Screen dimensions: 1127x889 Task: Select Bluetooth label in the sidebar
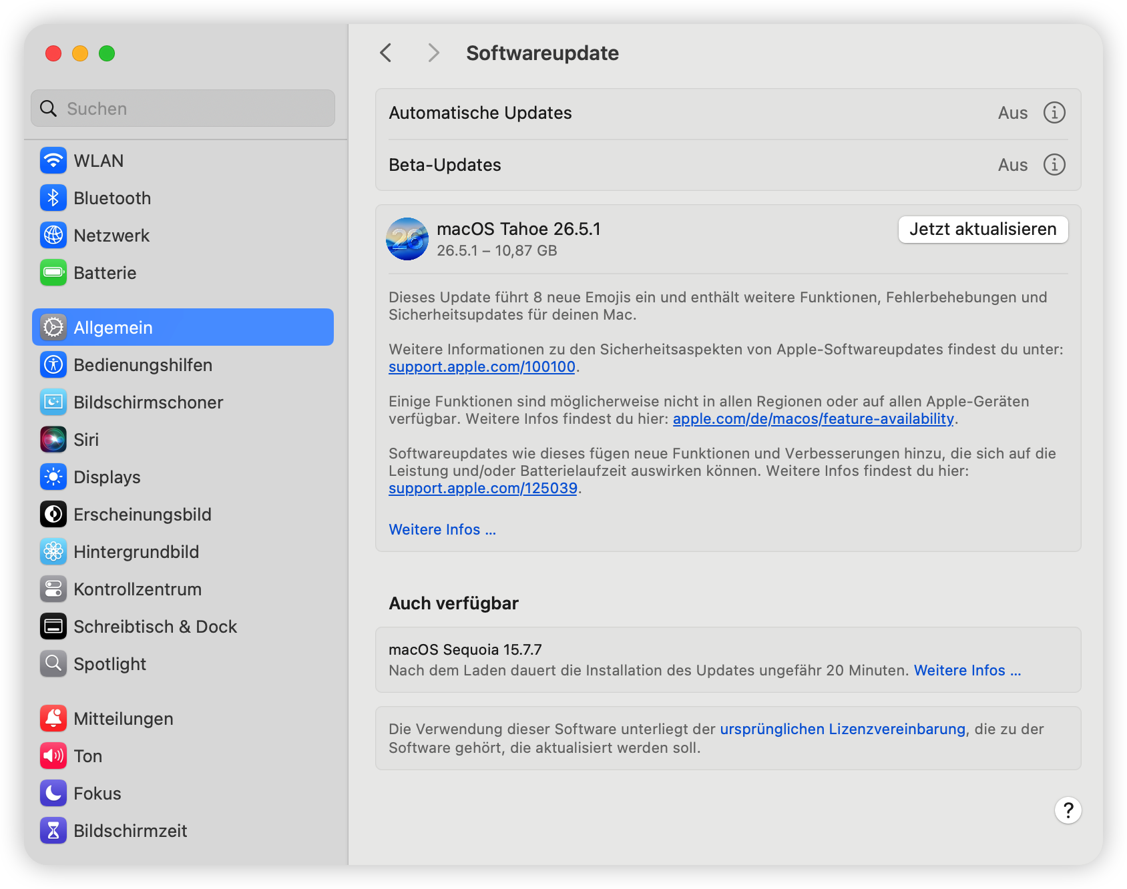112,198
